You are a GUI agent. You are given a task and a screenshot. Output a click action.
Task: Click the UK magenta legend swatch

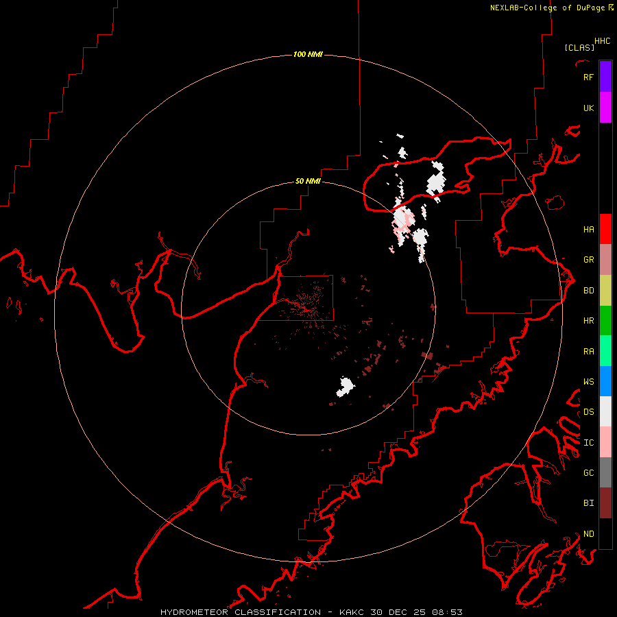coord(605,108)
